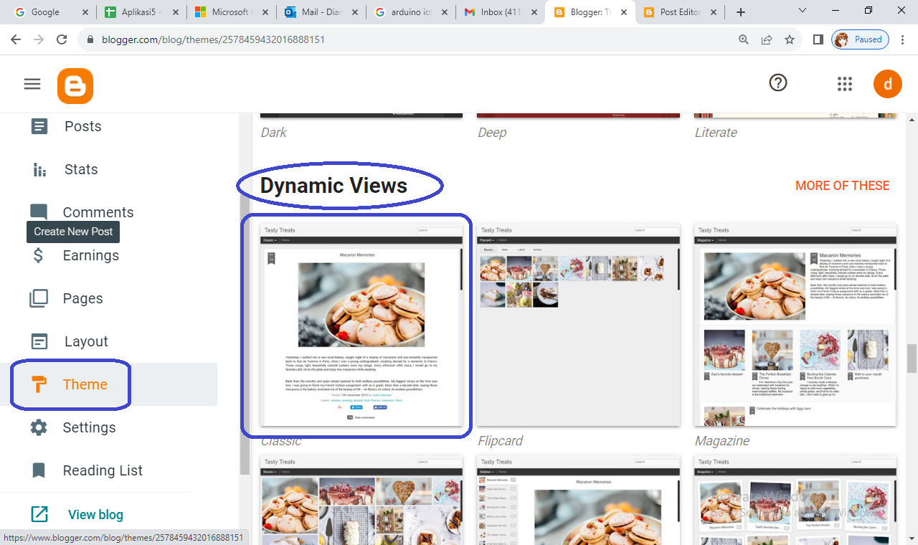Click the Theme paint roller icon
918x545 pixels.
point(39,384)
